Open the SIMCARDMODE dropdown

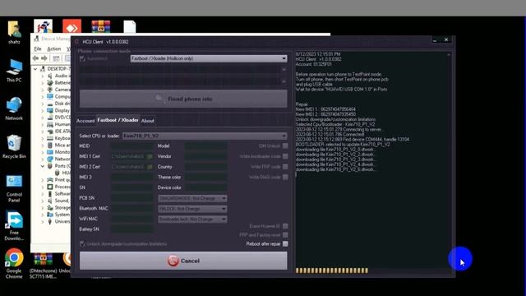[192, 198]
